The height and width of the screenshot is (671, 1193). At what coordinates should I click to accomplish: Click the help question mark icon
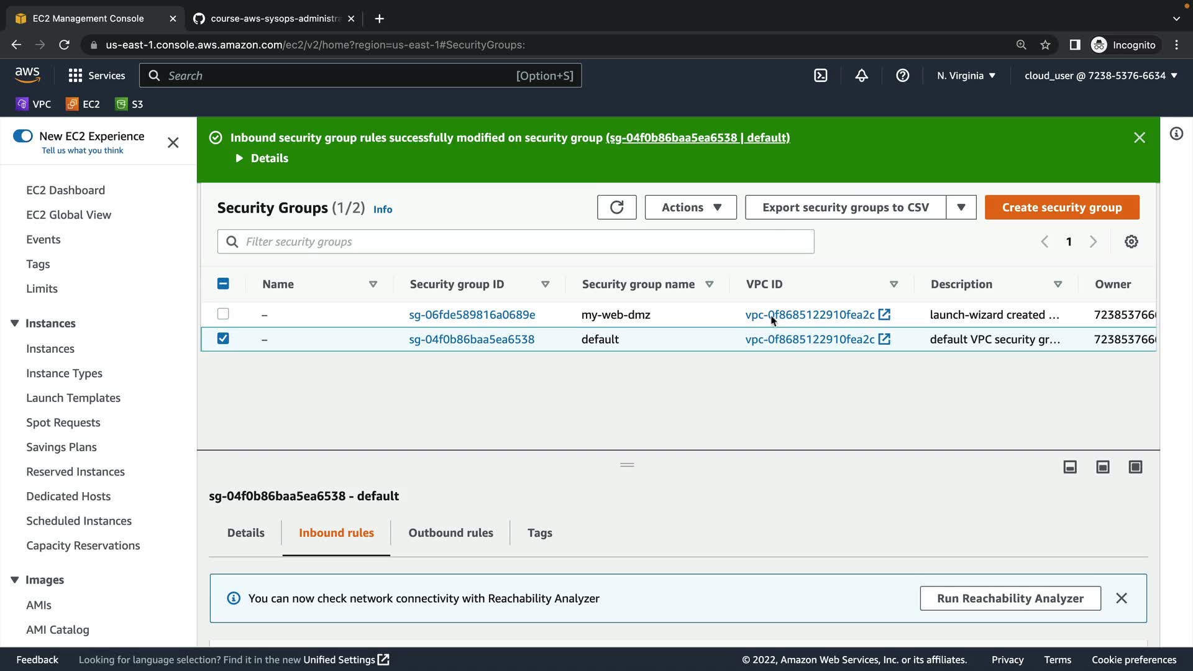[x=903, y=75]
